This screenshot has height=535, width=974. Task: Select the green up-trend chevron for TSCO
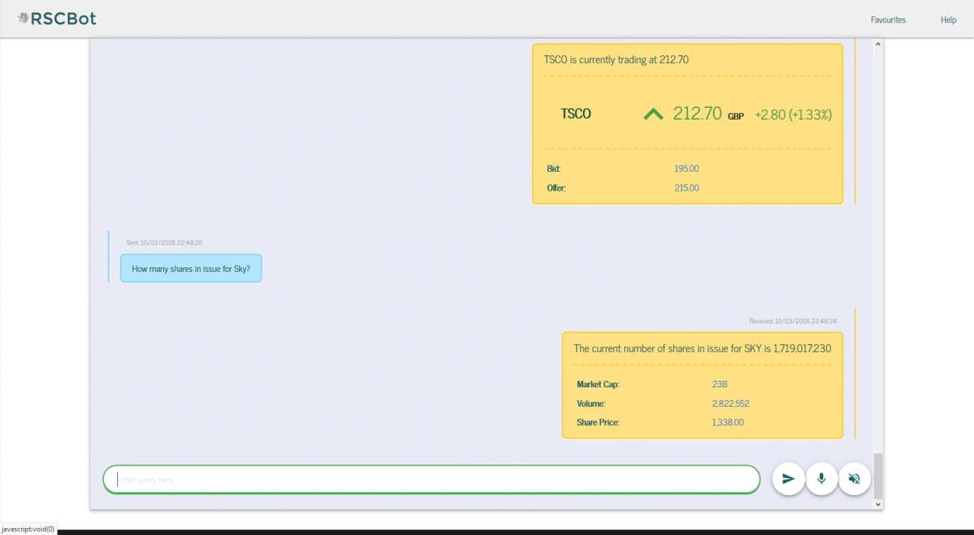click(653, 114)
